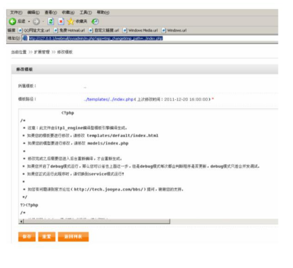Viewport: 293px width, 268px height.
Task: Click the page icon beside the address URL
Action: [25, 38]
